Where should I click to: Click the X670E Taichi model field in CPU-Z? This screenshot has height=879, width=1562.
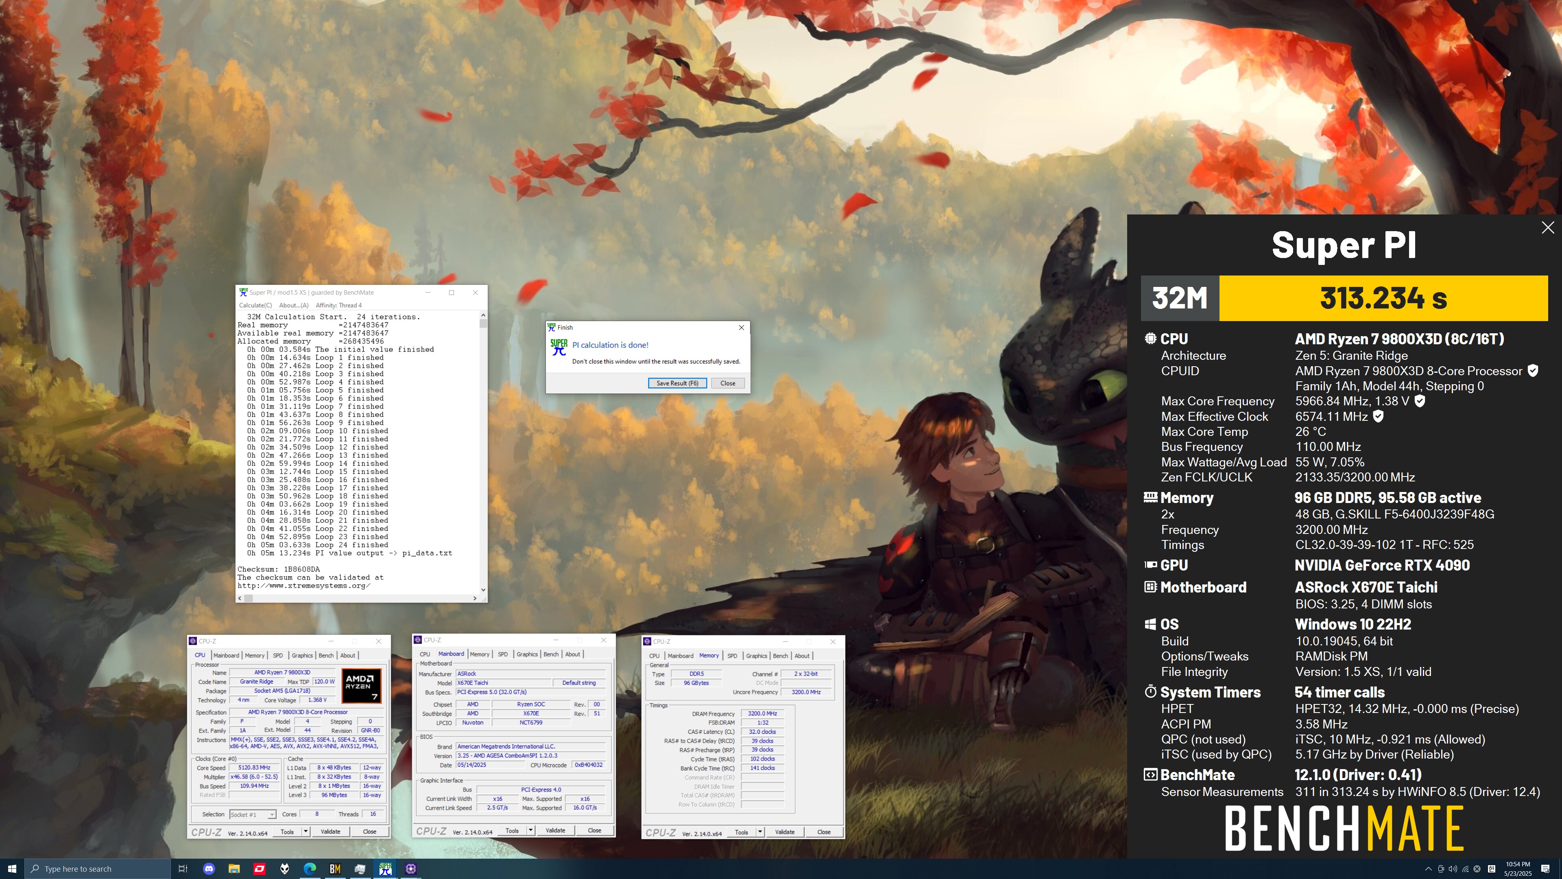pos(503,682)
